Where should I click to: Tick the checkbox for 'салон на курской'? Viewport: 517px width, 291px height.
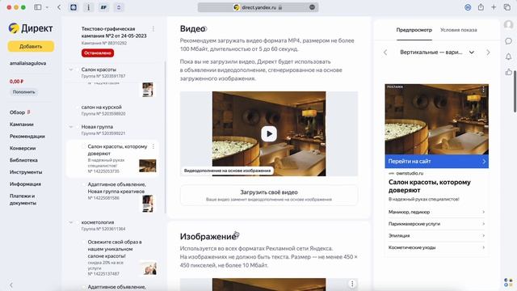(78, 108)
